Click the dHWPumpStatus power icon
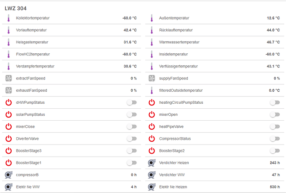 tap(8, 102)
